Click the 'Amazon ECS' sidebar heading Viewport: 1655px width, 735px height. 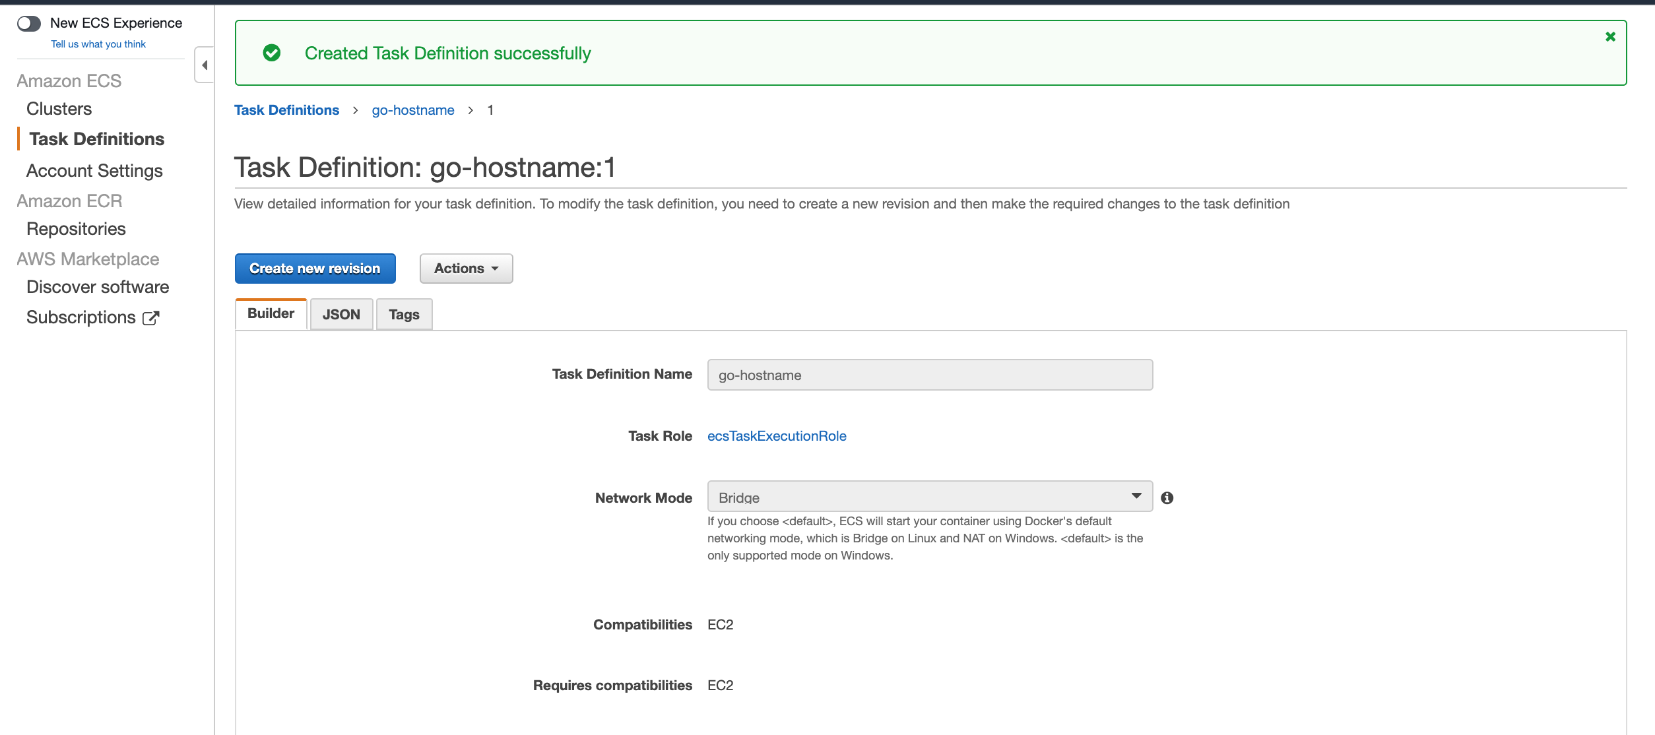pyautogui.click(x=69, y=81)
